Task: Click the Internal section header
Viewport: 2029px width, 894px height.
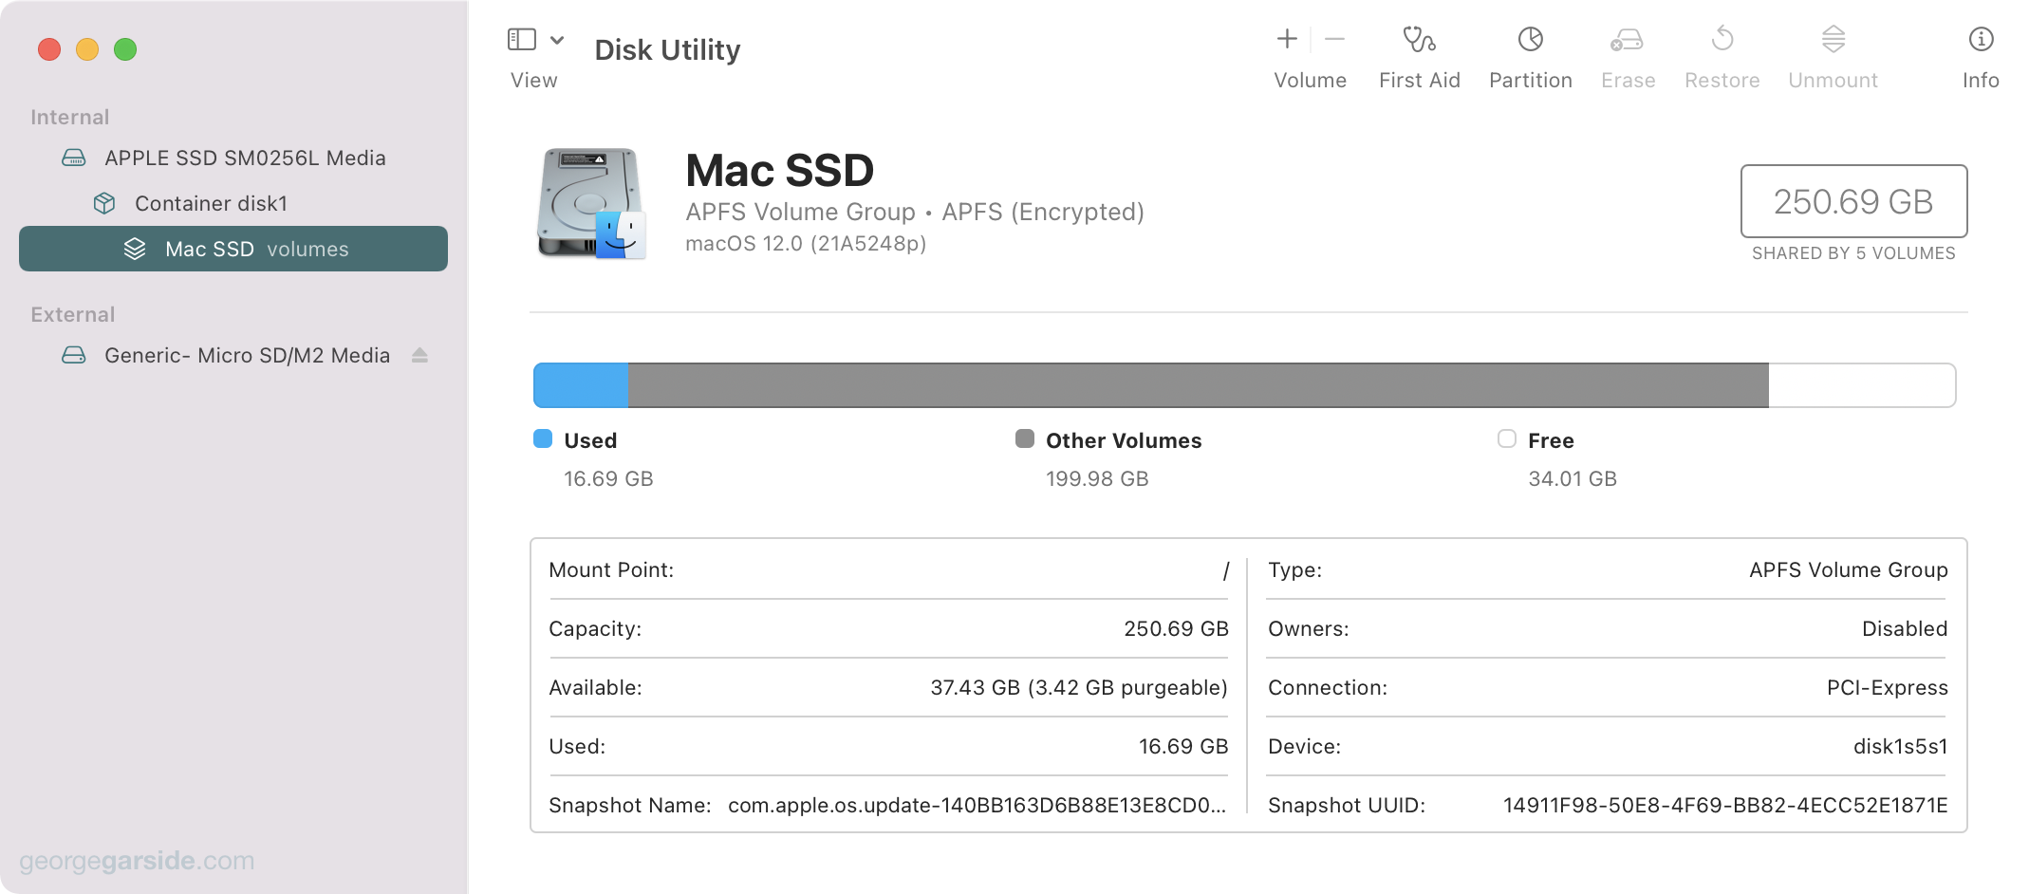Action: tap(70, 117)
